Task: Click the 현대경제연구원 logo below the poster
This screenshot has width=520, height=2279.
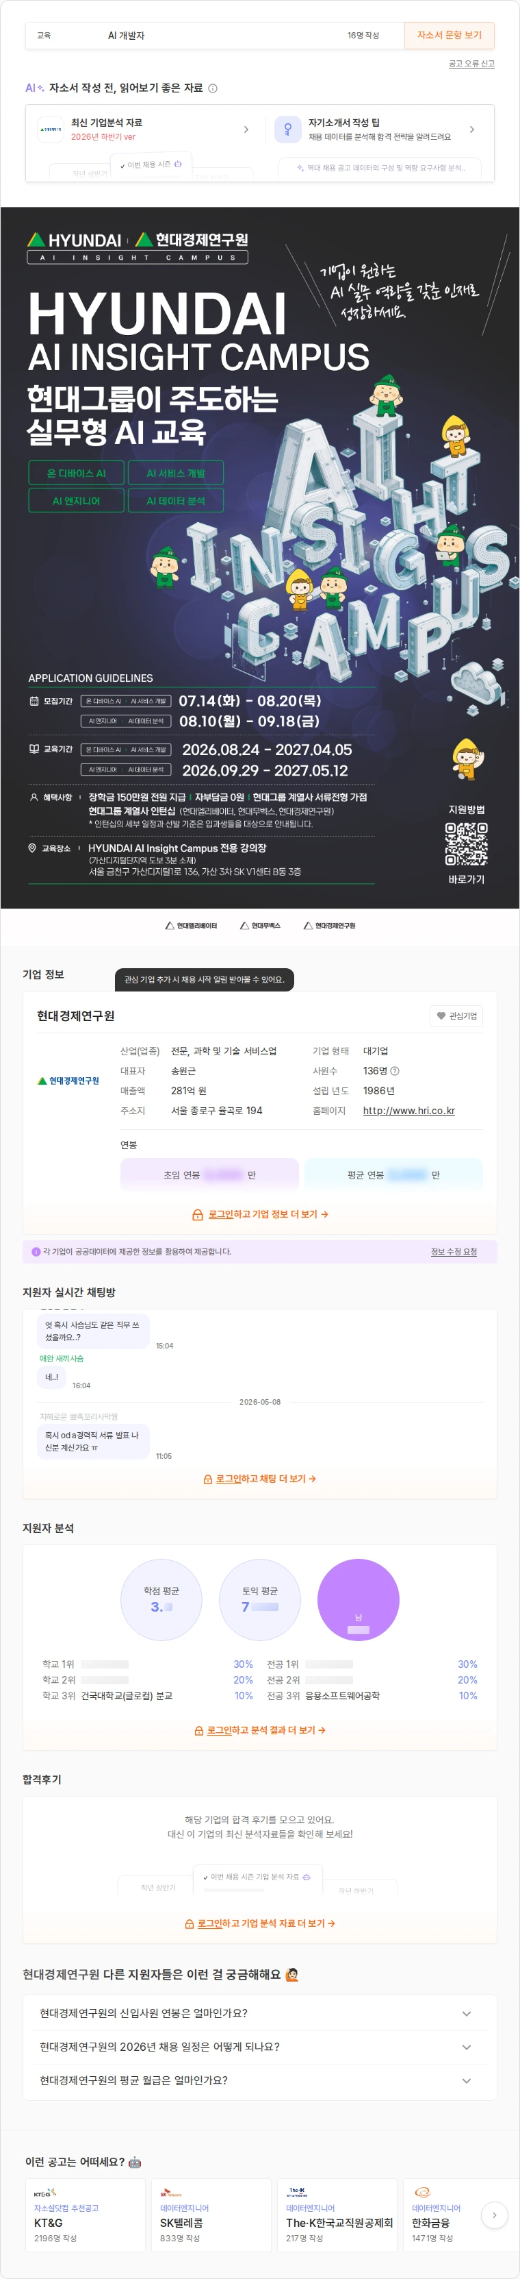Action: point(329,926)
